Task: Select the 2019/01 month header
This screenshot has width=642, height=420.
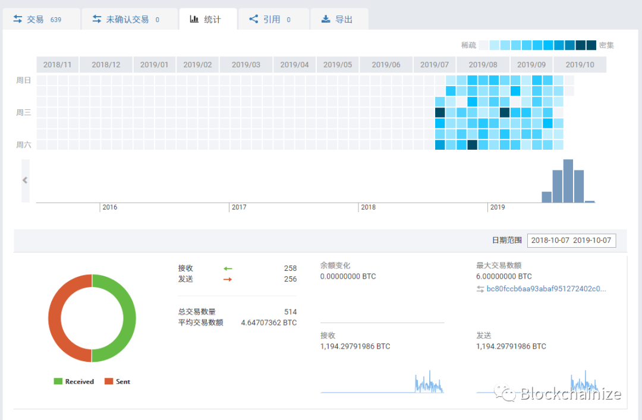Action: pos(155,65)
